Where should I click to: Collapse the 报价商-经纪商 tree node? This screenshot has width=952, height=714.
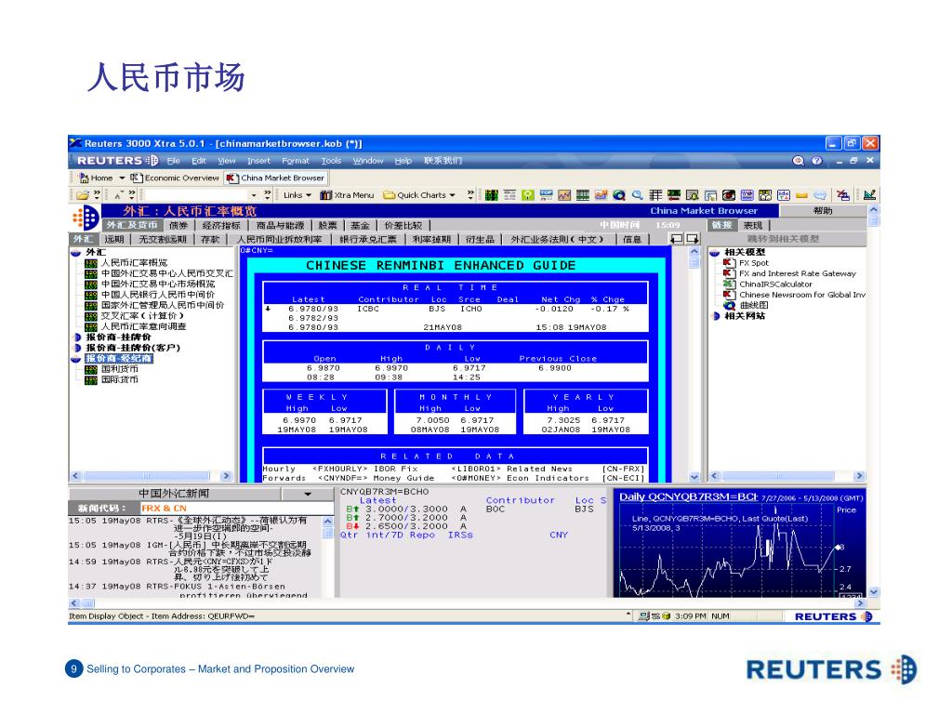coord(76,359)
